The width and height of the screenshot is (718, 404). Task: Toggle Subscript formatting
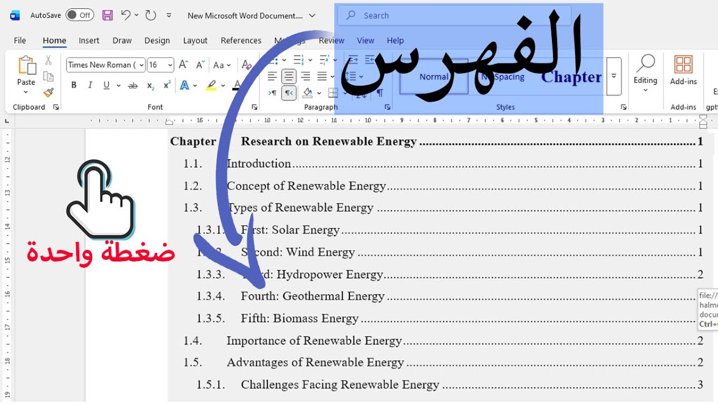(150, 85)
